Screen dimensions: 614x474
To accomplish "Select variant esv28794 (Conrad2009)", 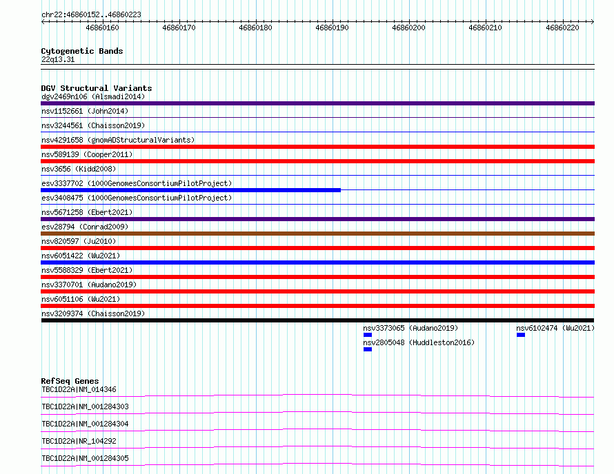I will 85,227.
